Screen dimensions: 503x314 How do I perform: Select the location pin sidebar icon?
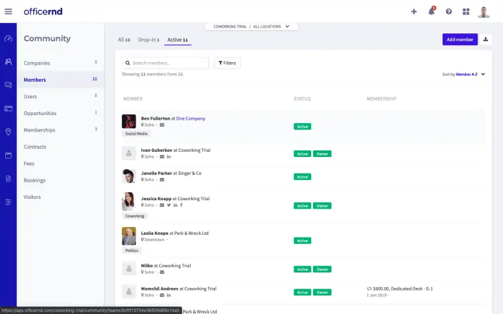click(x=8, y=131)
